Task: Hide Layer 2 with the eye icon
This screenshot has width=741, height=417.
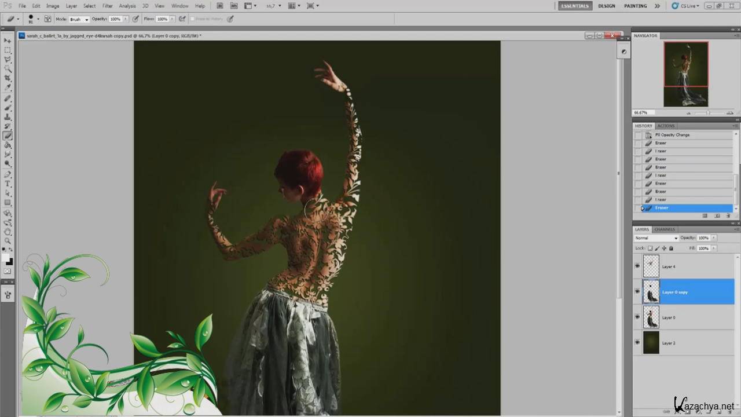Action: 637,342
